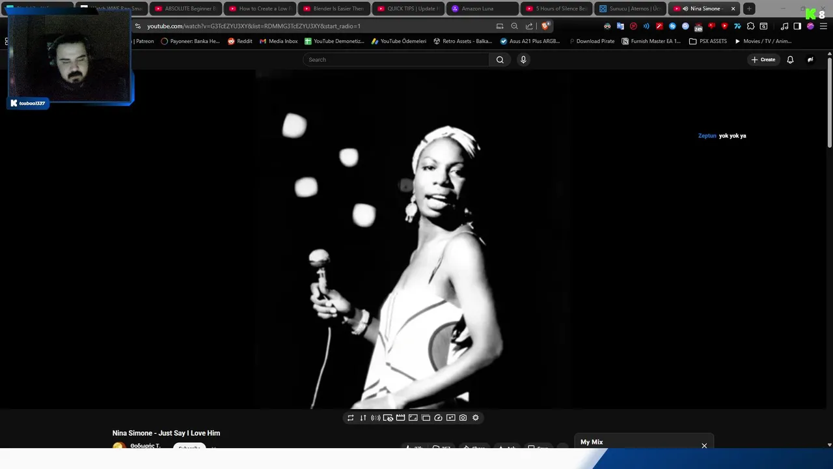Expand the Movies / TV / Anim... bookmark folder
The image size is (833, 469).
(763, 41)
